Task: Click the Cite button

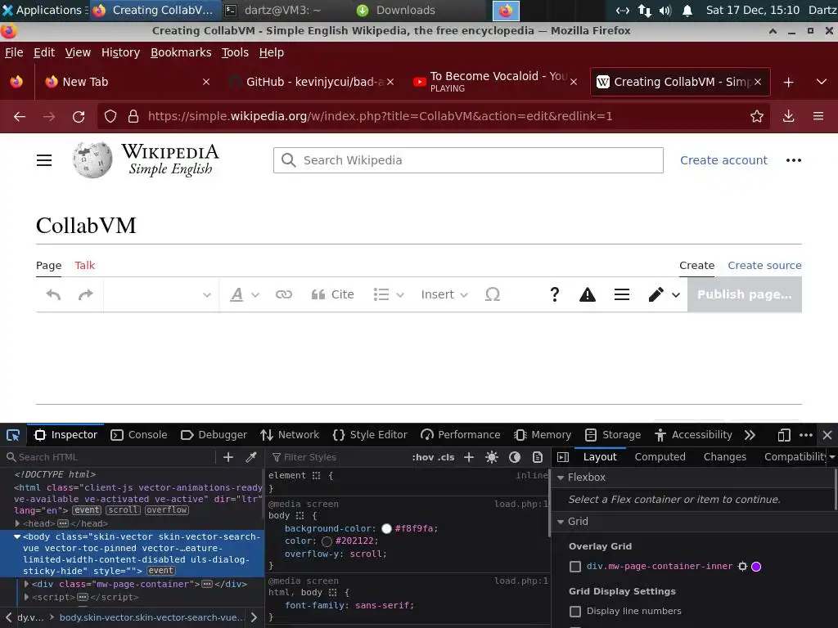Action: pos(332,294)
